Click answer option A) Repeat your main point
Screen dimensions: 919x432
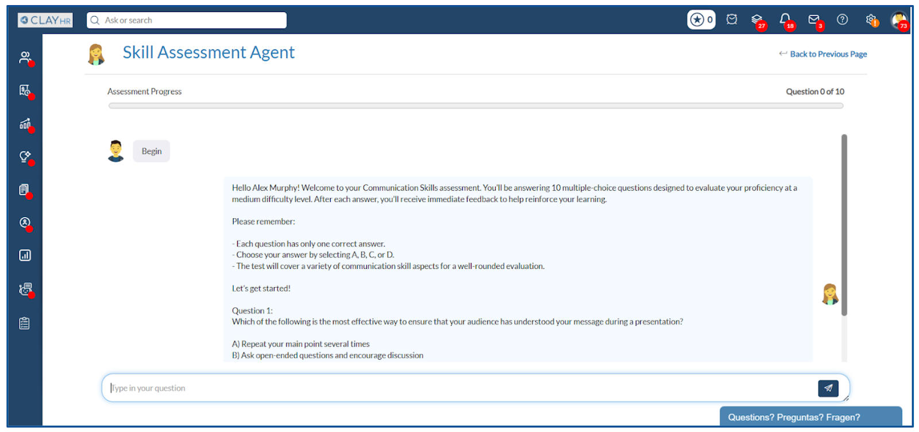tap(301, 344)
